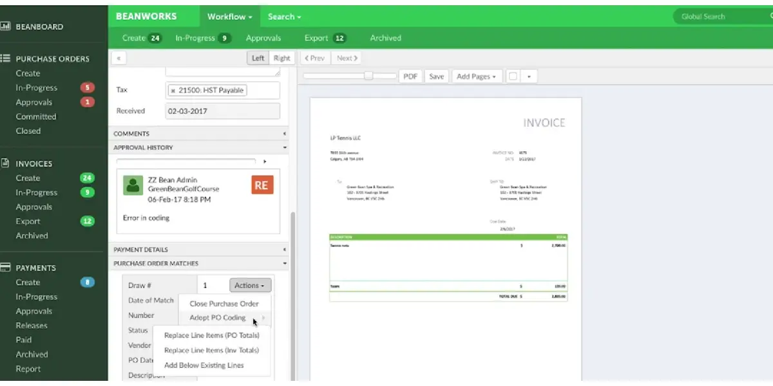Click the Payments card icon
Image resolution: width=773 pixels, height=386 pixels.
click(x=5, y=267)
